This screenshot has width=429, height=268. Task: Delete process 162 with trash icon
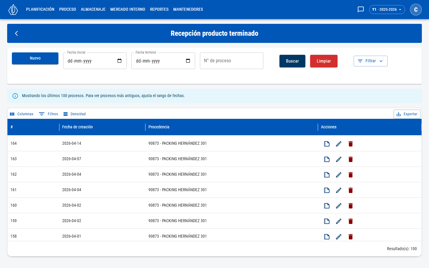point(351,175)
